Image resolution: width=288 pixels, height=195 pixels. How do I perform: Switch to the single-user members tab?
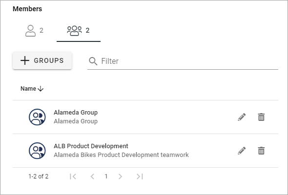pyautogui.click(x=34, y=31)
